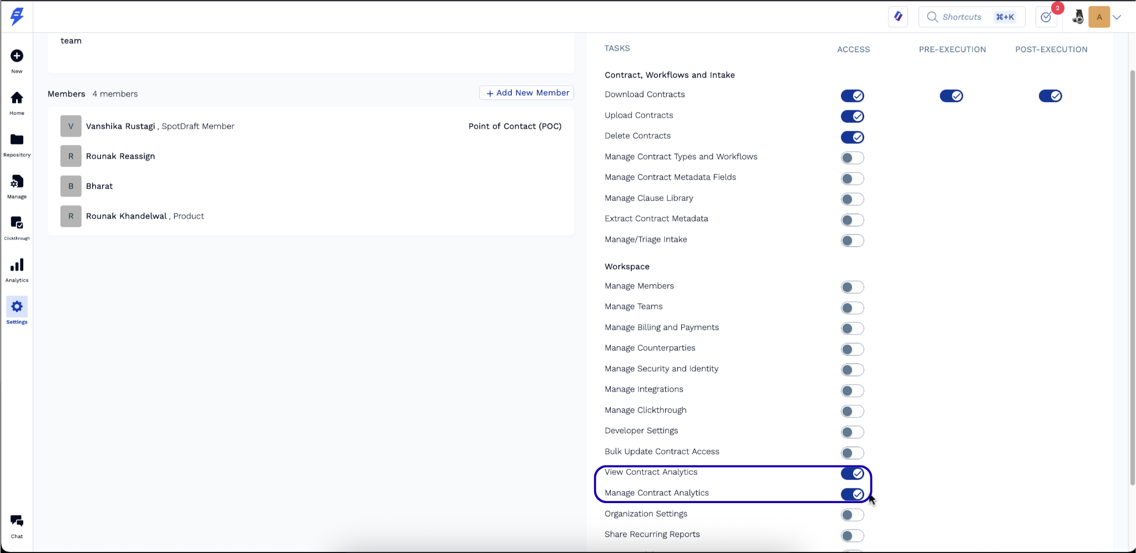Select Settings in the left sidebar

pos(17,307)
